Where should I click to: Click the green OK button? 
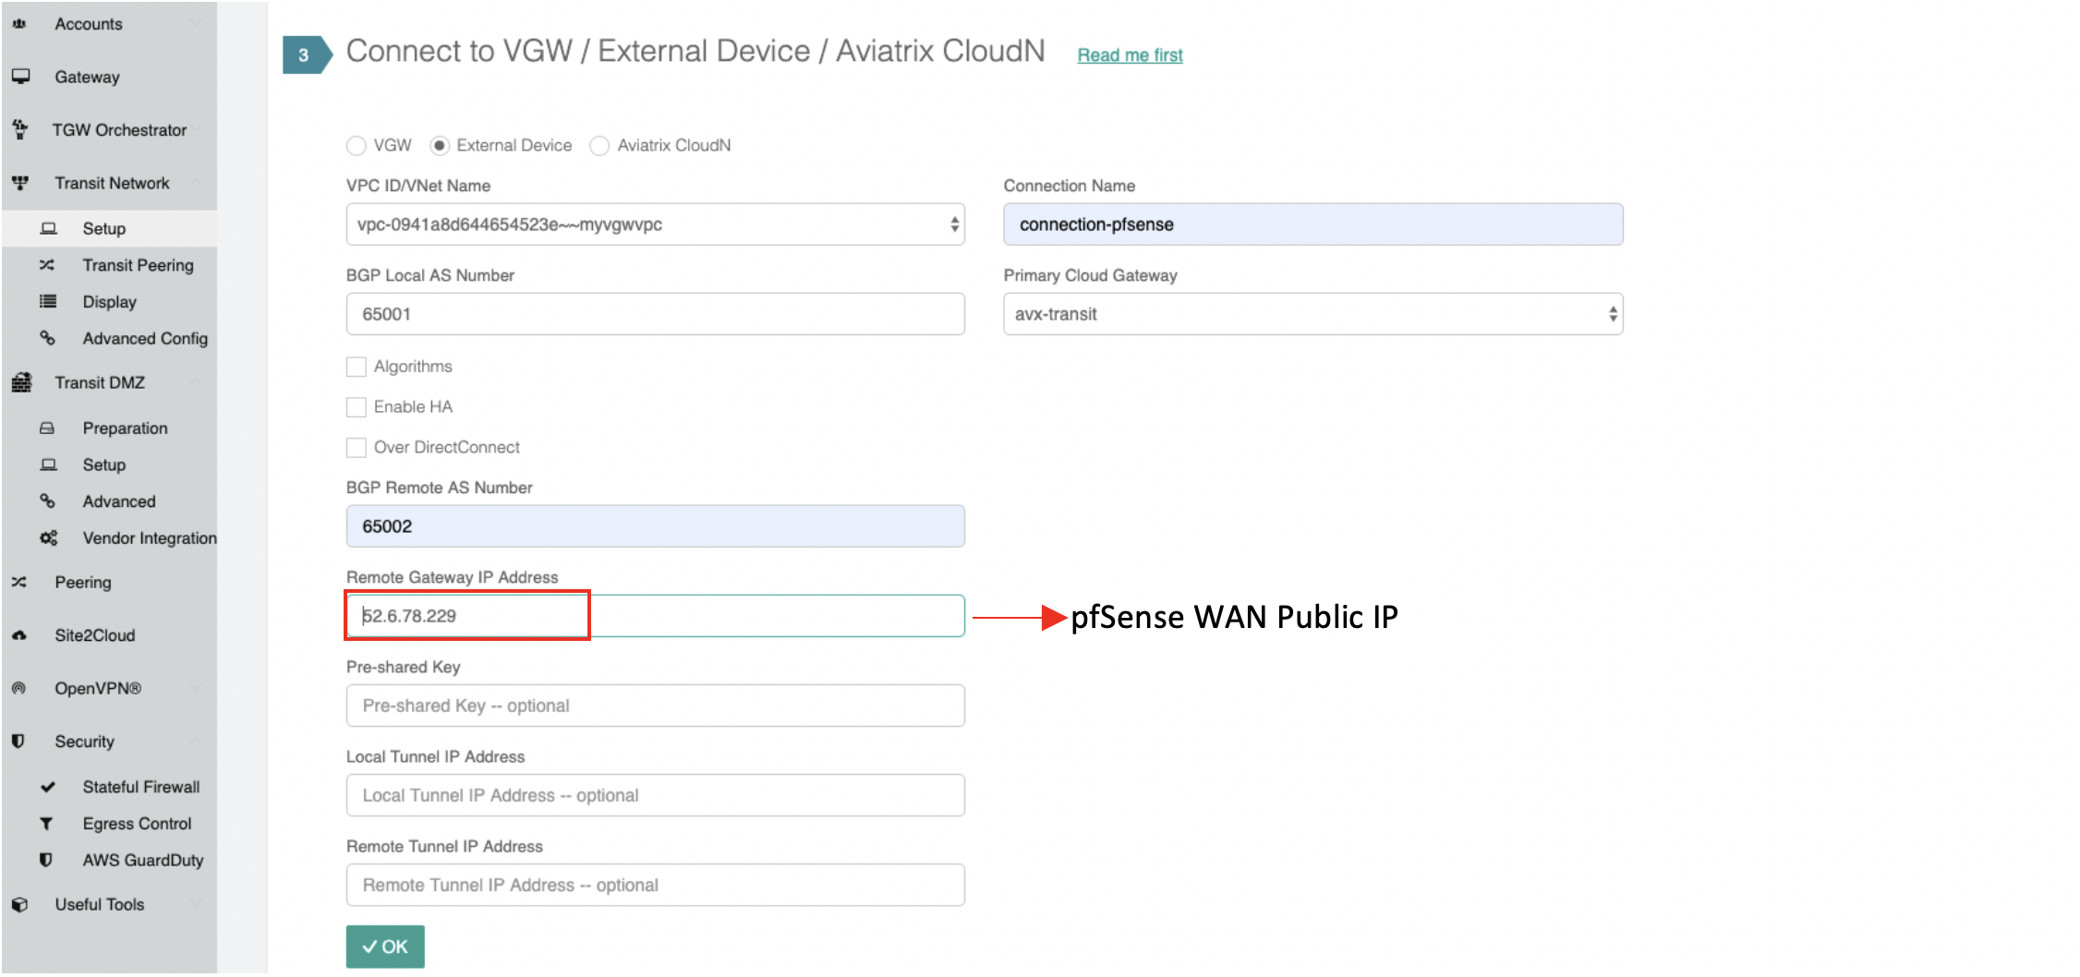[x=385, y=947]
